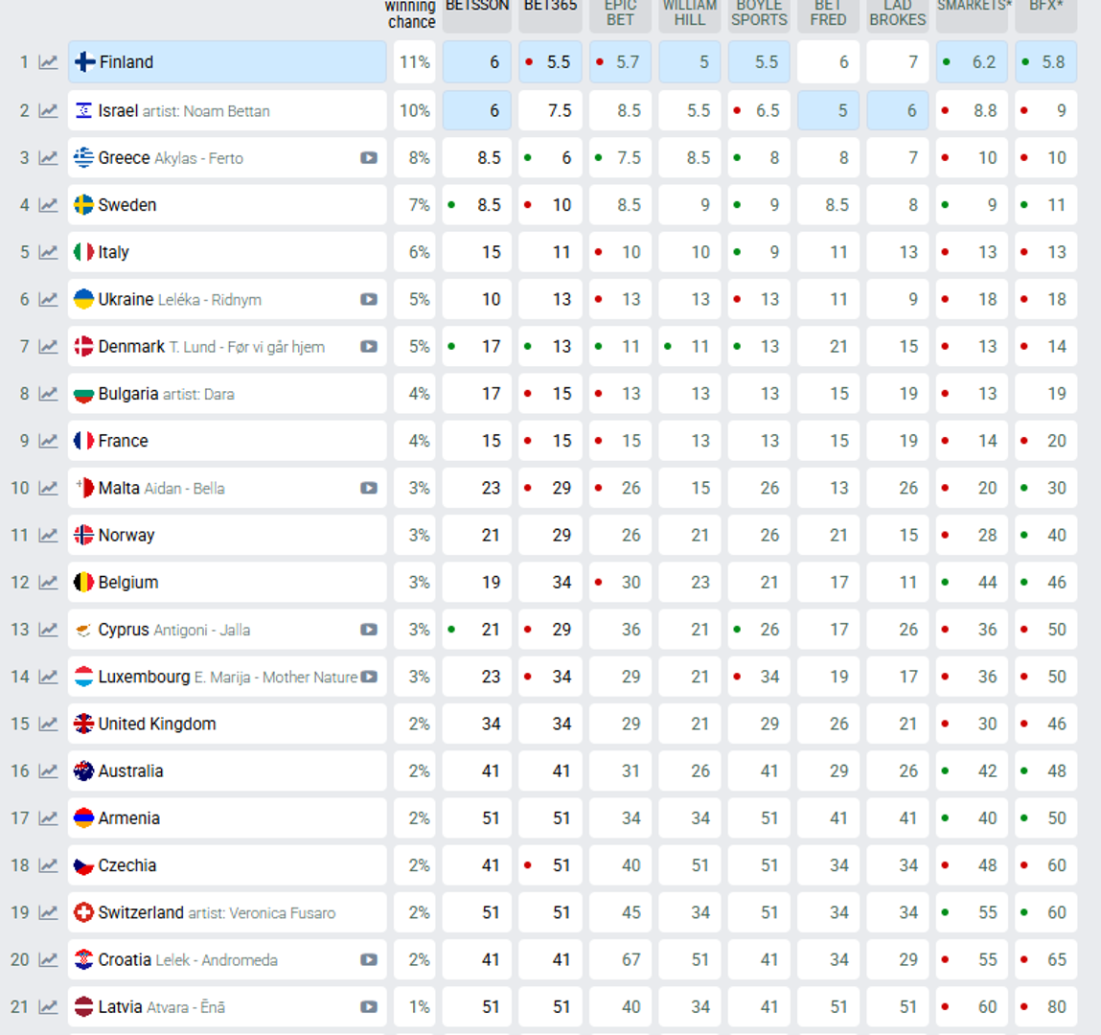The image size is (1101, 1035).
Task: Open the video icon for Ukraine
Action: coord(369,299)
